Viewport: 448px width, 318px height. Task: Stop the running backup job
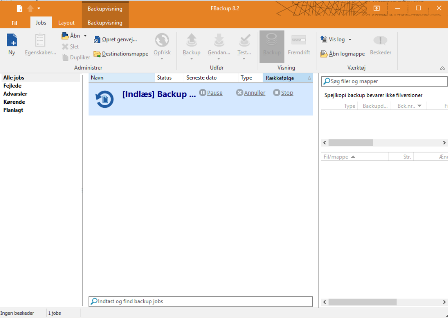(x=283, y=93)
